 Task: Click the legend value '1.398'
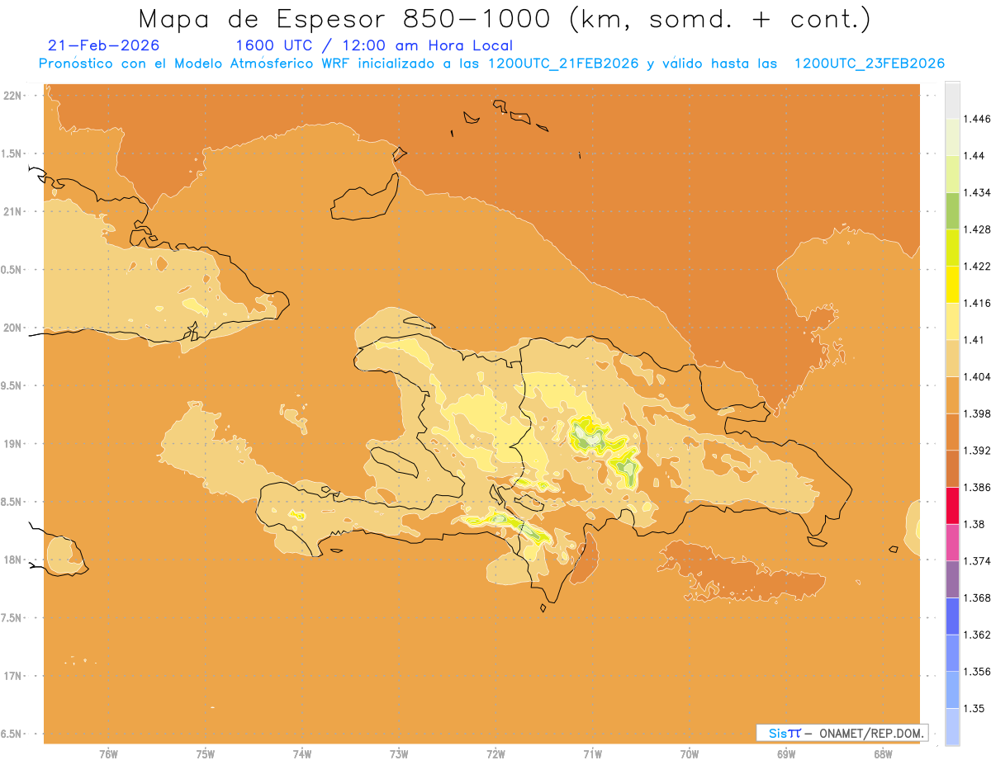pyautogui.click(x=977, y=413)
